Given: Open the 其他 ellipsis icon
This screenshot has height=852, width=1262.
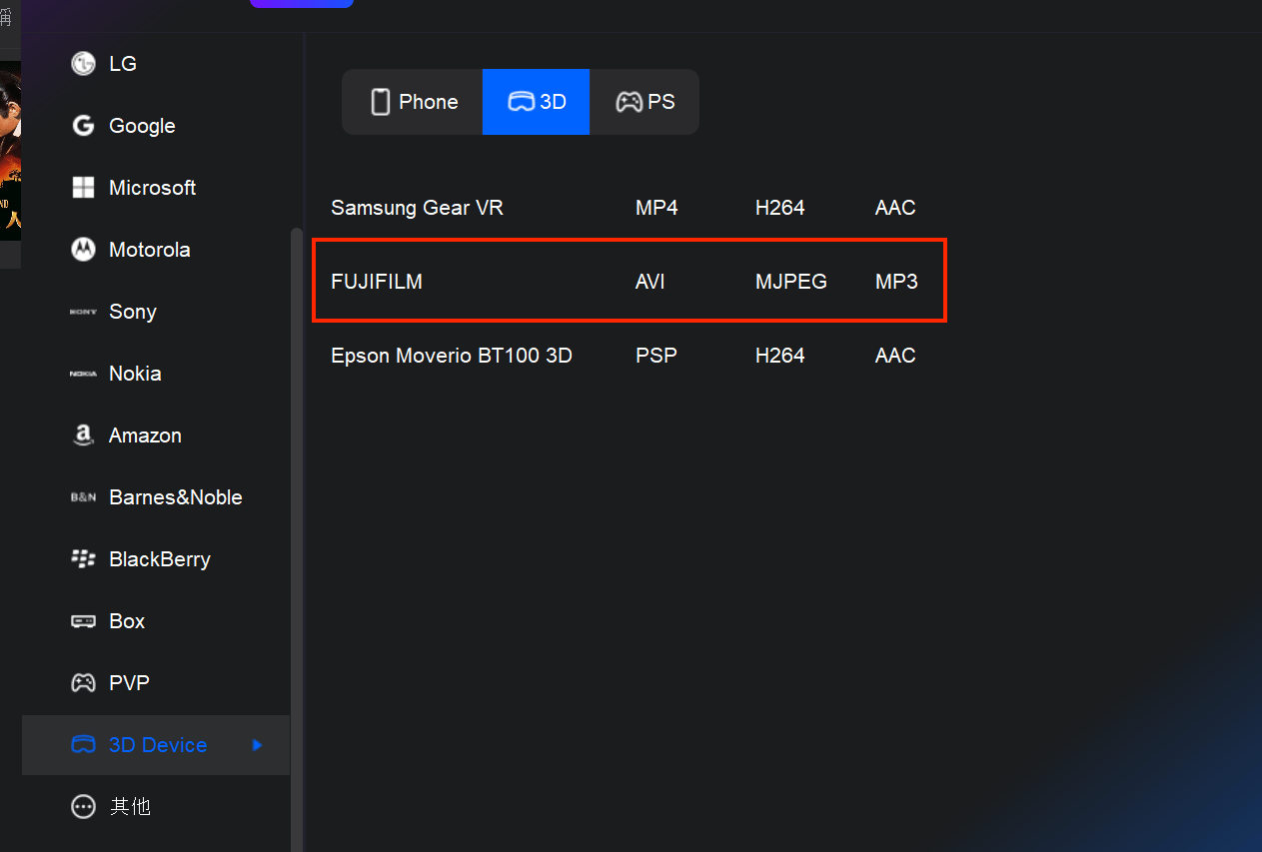Looking at the screenshot, I should click(83, 807).
